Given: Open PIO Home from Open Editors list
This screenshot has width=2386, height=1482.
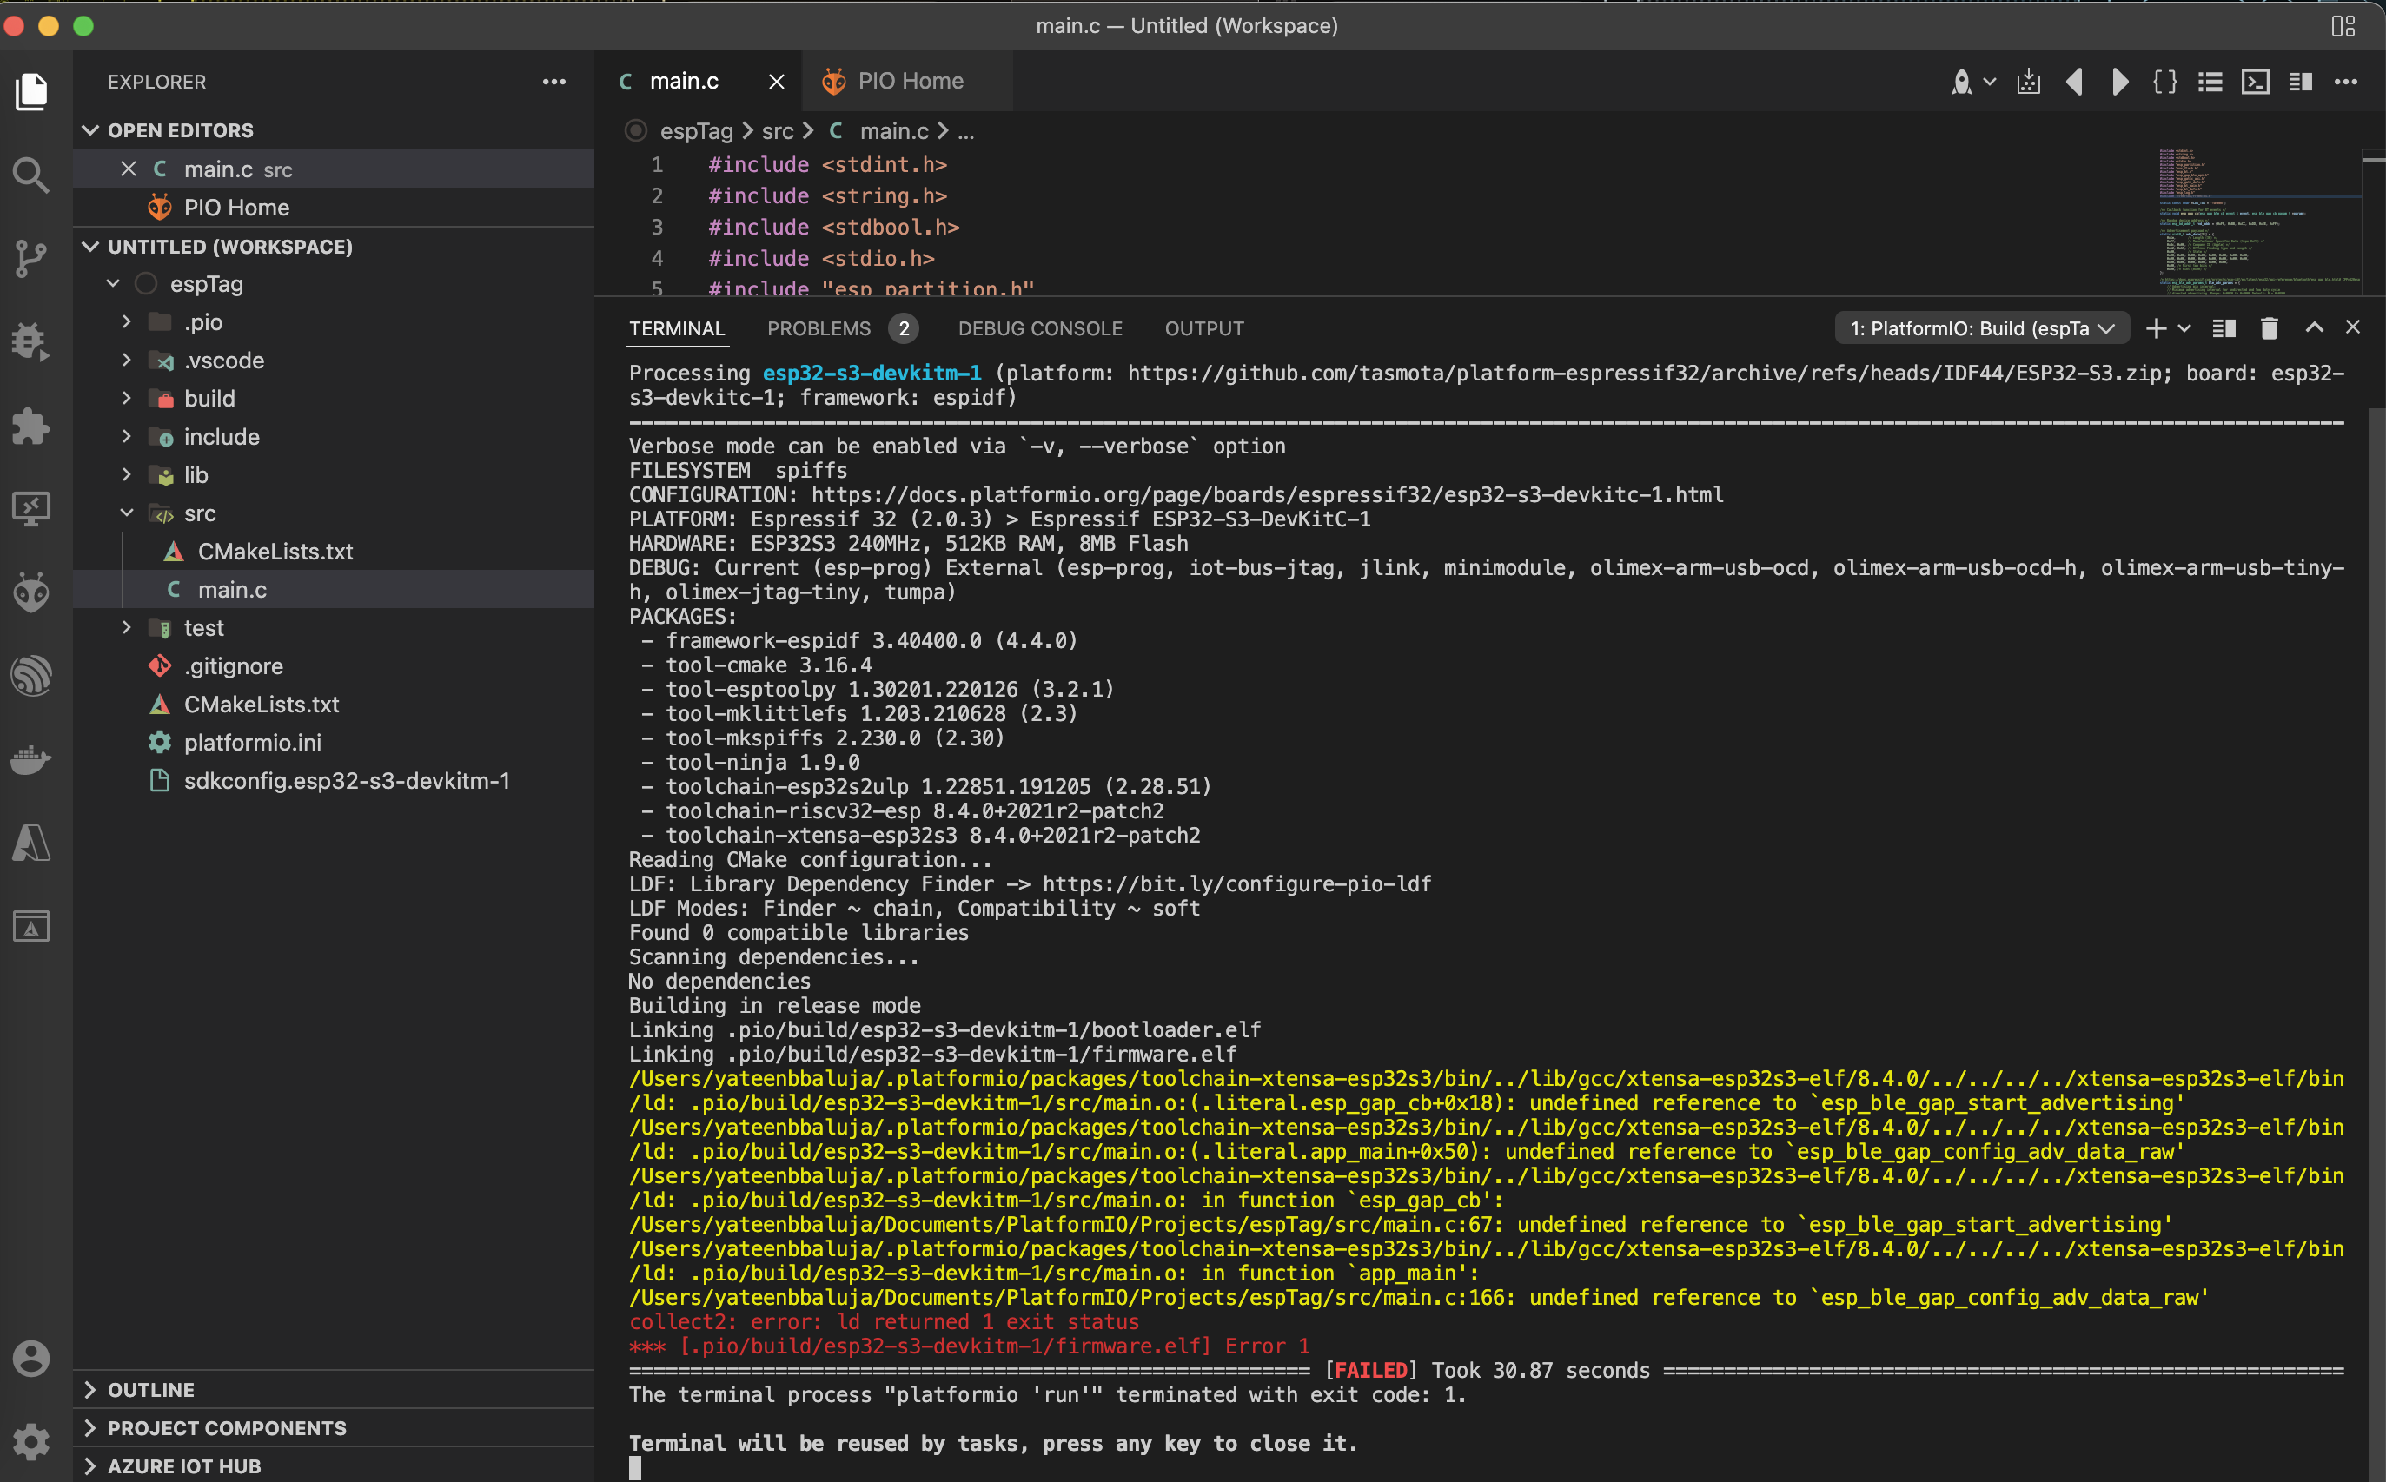Looking at the screenshot, I should coord(335,207).
